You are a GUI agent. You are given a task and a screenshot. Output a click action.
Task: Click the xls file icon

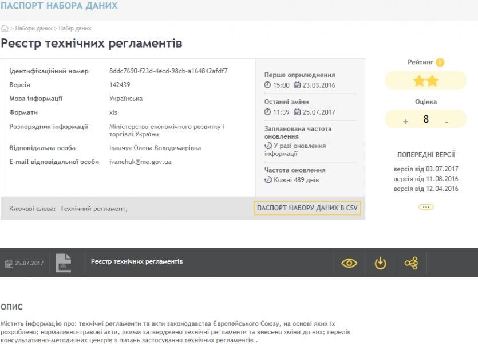(x=64, y=263)
